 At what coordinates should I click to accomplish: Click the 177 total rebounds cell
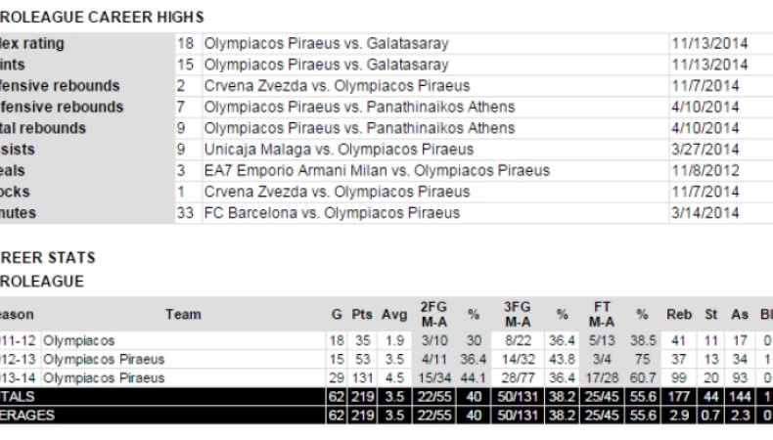coord(679,397)
